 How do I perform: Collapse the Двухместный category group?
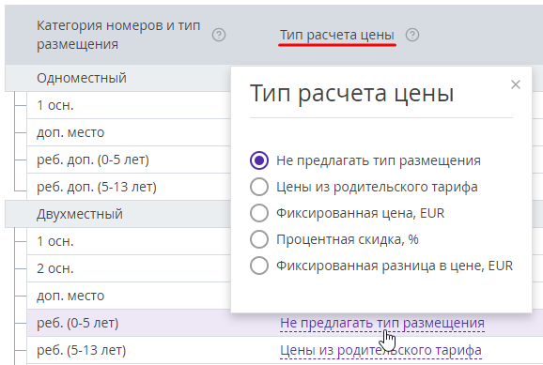[x=80, y=214]
